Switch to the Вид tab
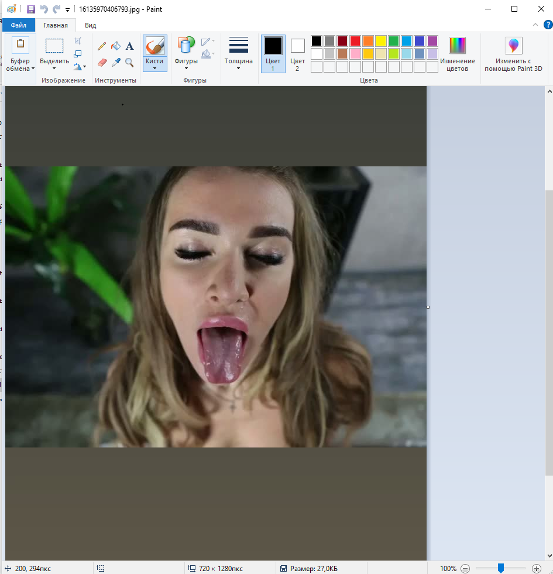Viewport: 553px width, 574px height. (90, 25)
